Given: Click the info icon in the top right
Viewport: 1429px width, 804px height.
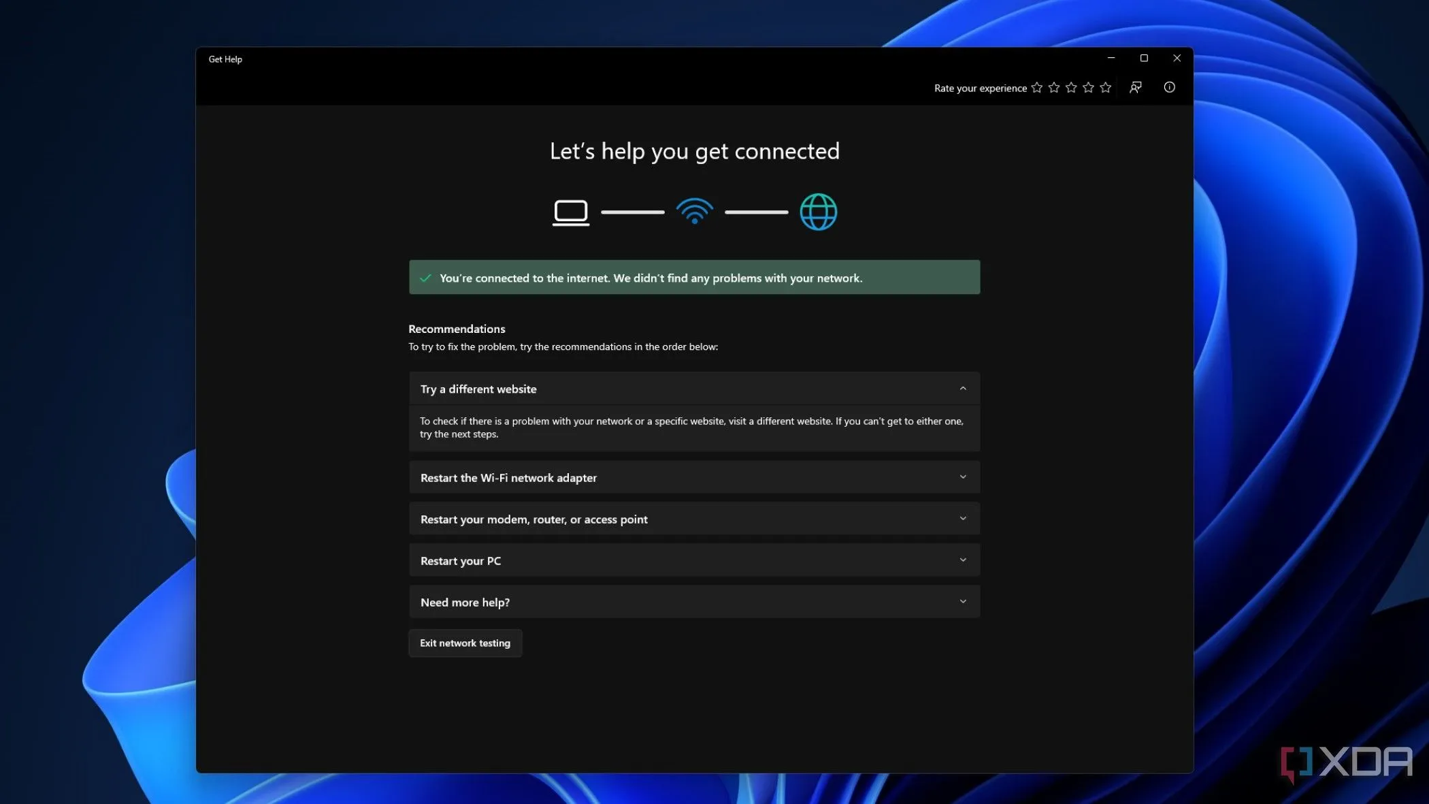Looking at the screenshot, I should coord(1169,87).
